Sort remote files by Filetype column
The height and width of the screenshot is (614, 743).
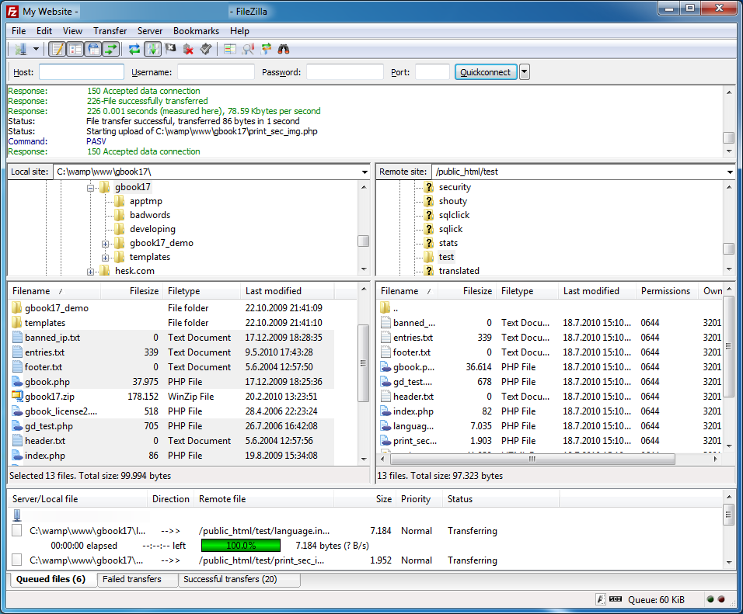[x=528, y=290]
